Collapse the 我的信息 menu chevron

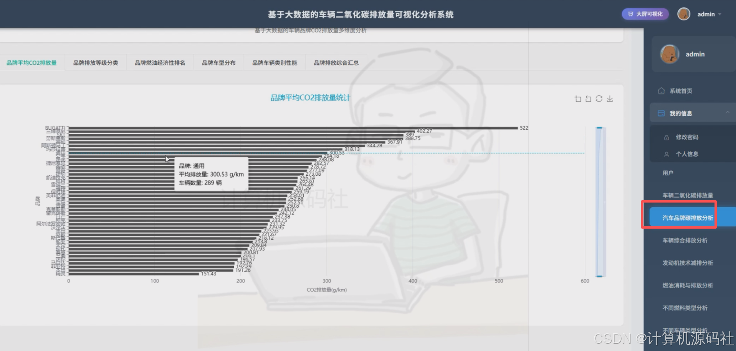pyautogui.click(x=727, y=112)
